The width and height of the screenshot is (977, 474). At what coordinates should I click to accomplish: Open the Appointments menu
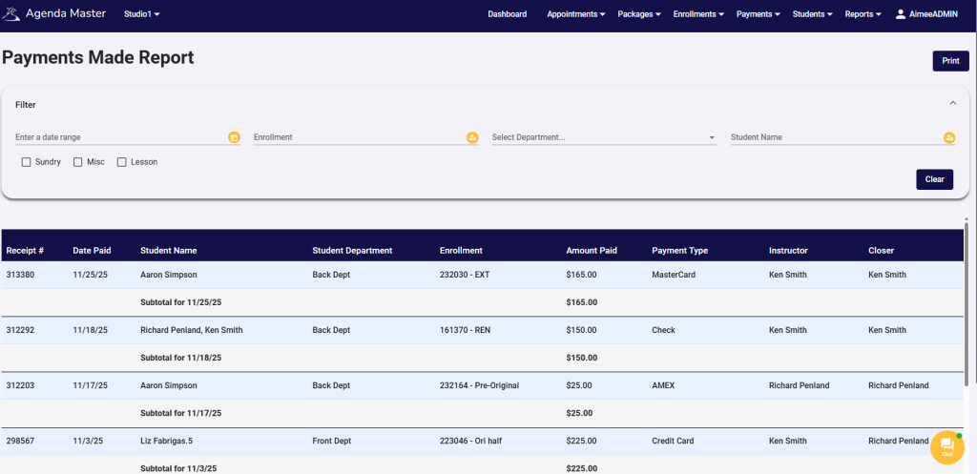(575, 14)
